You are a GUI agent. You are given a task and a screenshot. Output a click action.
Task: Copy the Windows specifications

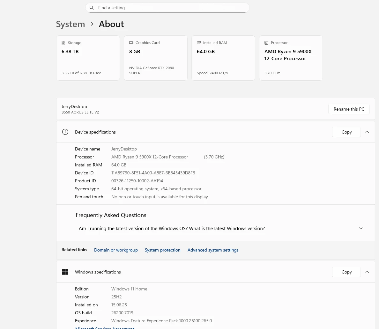point(346,272)
